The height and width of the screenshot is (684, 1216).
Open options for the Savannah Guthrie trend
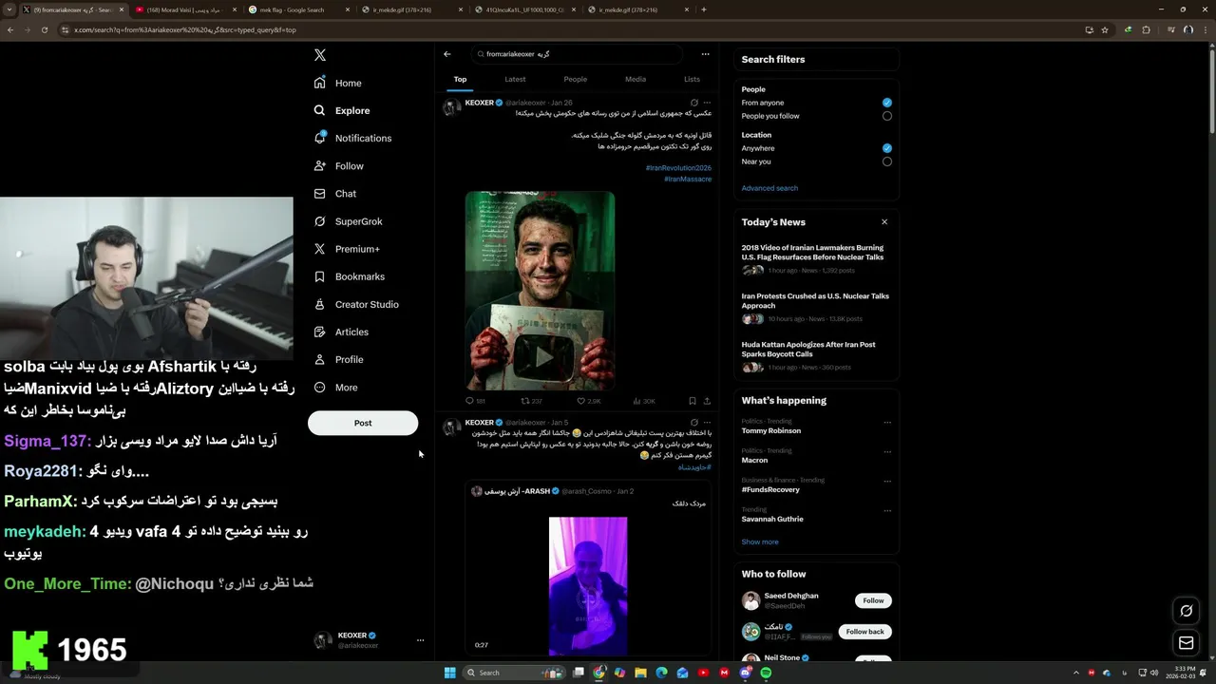tap(887, 511)
